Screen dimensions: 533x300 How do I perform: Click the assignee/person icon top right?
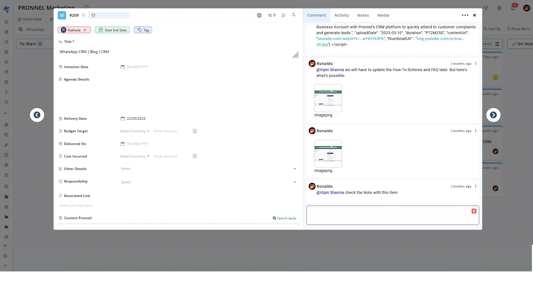[294, 15]
